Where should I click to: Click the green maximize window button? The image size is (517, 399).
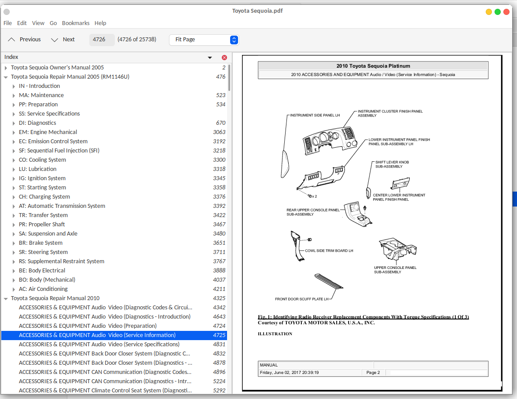(498, 12)
